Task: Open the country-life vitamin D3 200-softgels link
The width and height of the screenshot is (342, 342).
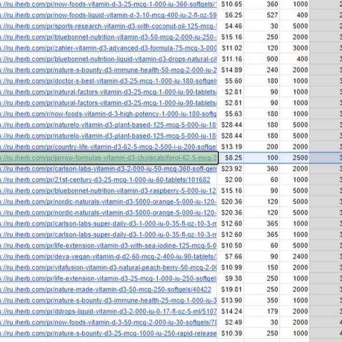Action: point(108,147)
